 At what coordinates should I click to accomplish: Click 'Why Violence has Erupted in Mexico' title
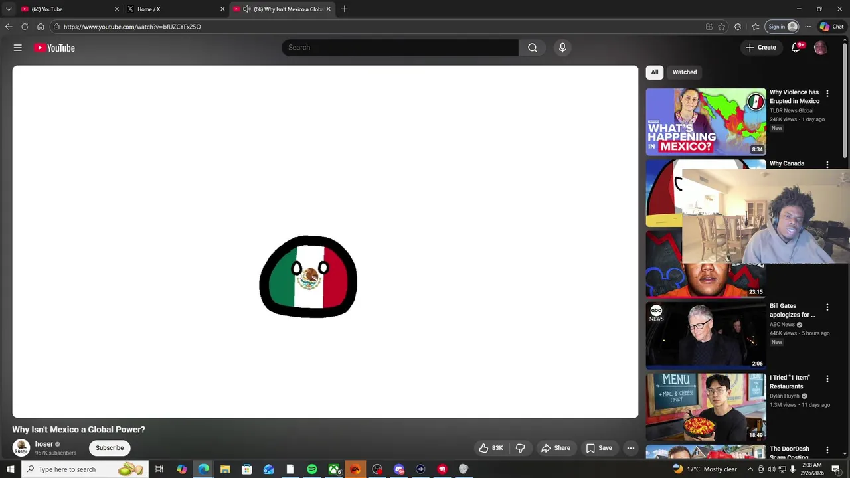coord(794,97)
